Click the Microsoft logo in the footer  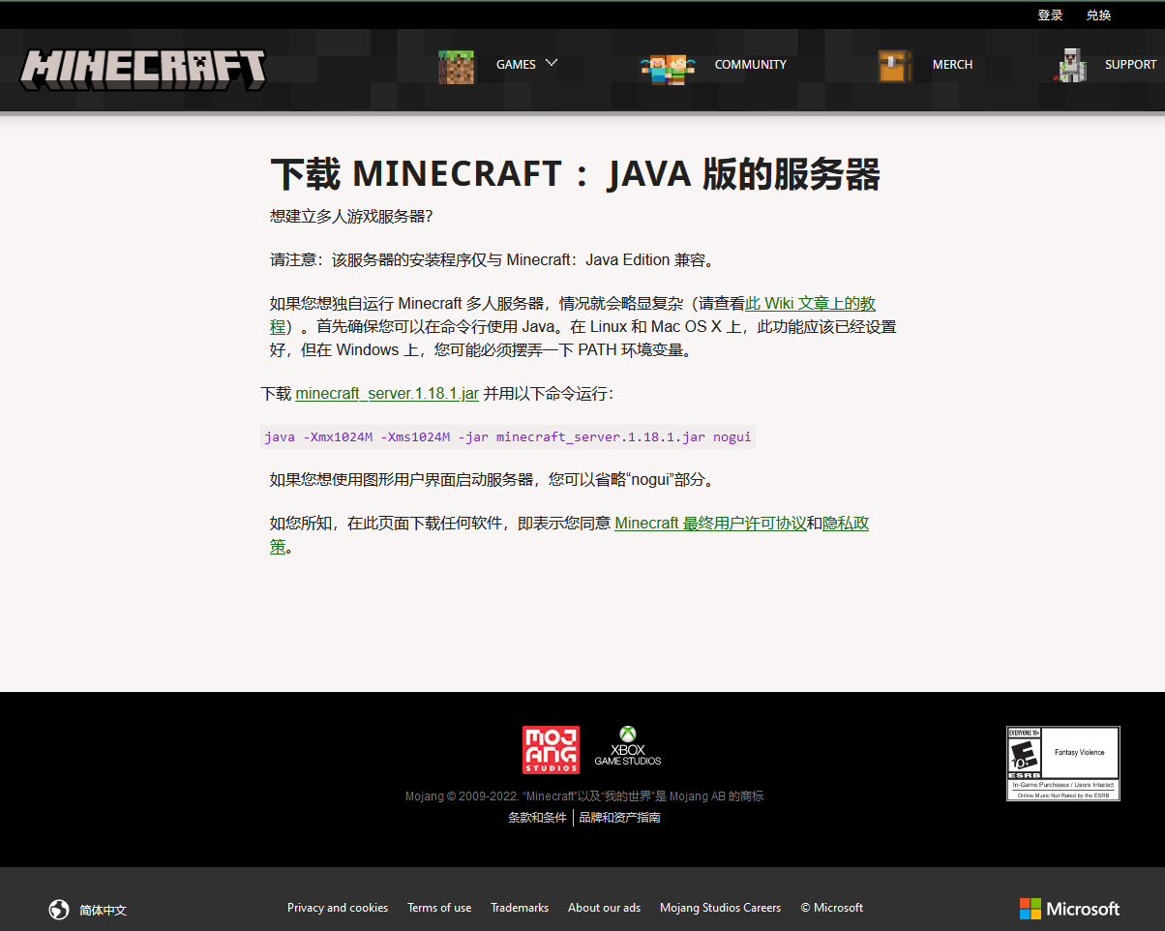(x=1069, y=909)
